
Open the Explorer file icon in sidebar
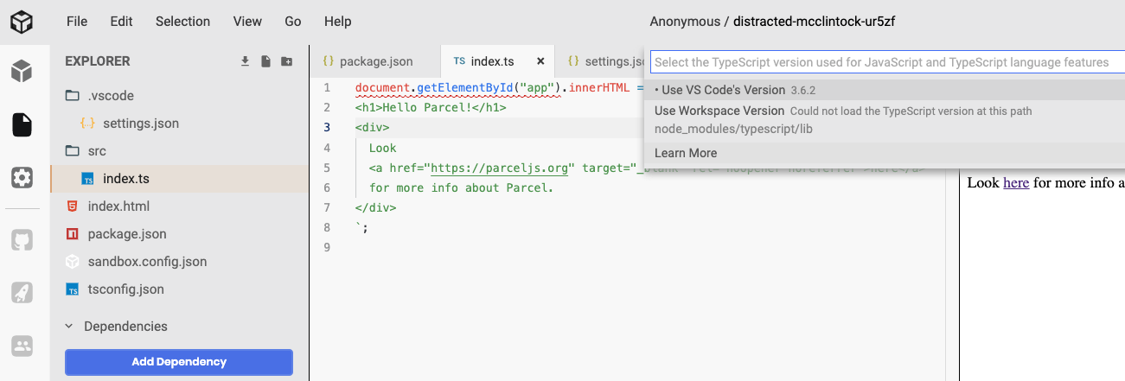pyautogui.click(x=22, y=124)
